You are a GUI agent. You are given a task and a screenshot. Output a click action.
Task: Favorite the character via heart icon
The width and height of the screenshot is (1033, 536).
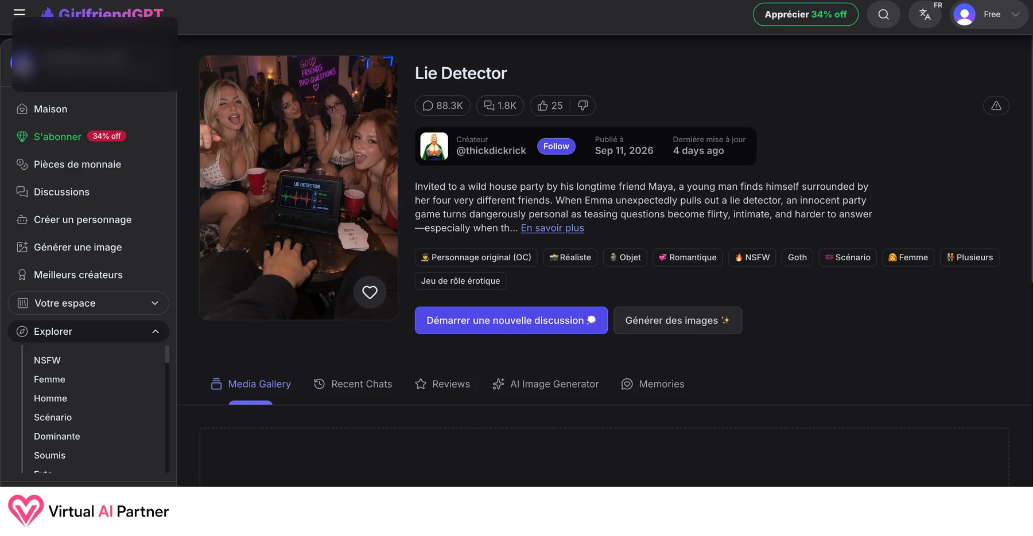click(370, 292)
